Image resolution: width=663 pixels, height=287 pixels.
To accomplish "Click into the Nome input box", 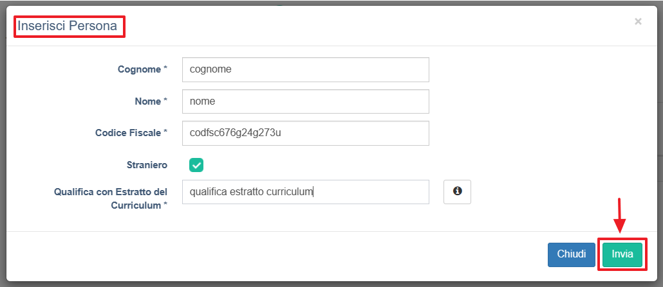I will coord(305,101).
